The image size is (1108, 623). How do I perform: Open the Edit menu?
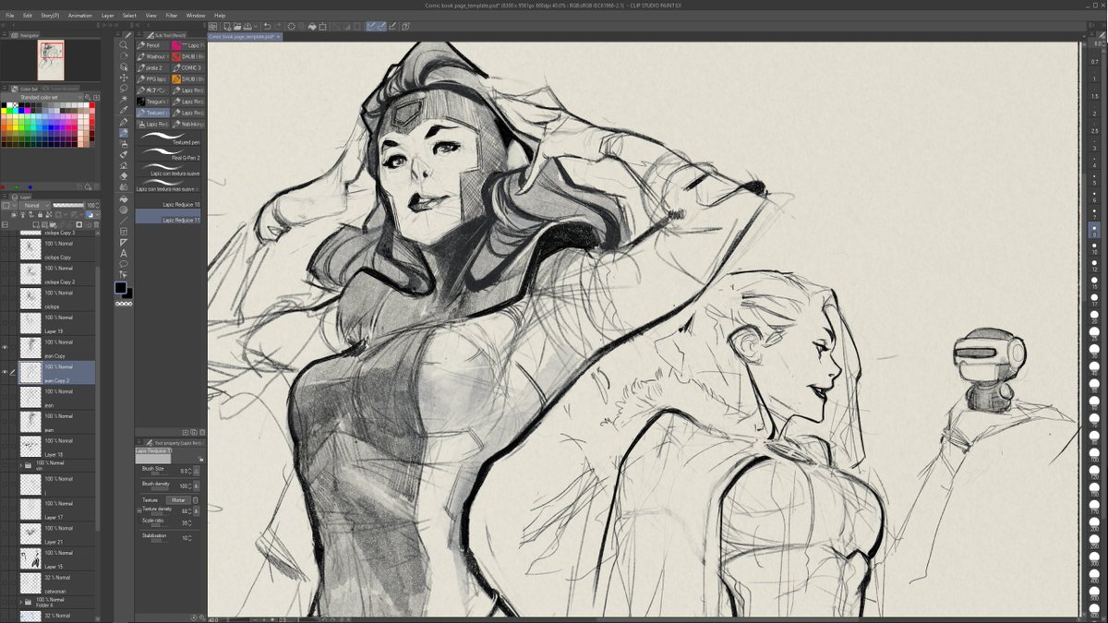click(28, 15)
